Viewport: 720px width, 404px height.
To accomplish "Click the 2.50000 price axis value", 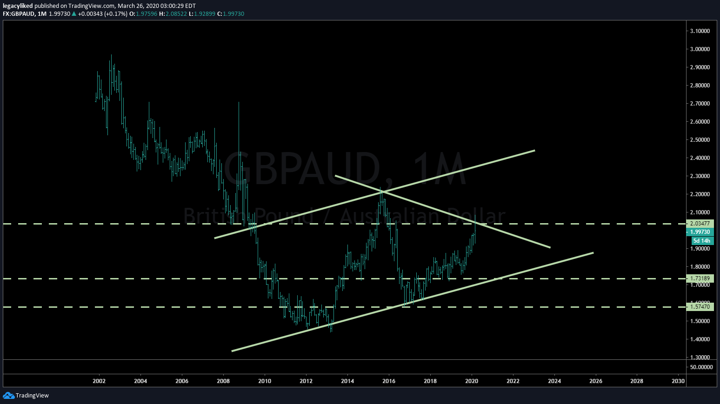I will [x=700, y=140].
